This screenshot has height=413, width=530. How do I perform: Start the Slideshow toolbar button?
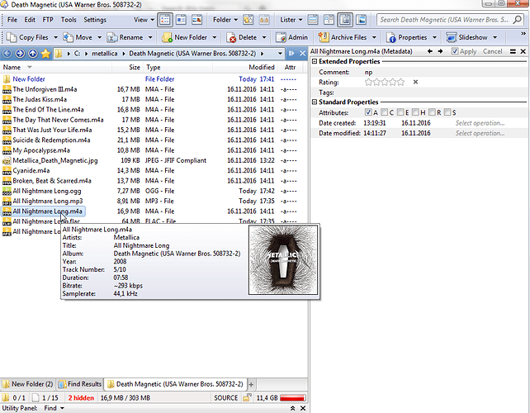click(x=466, y=37)
